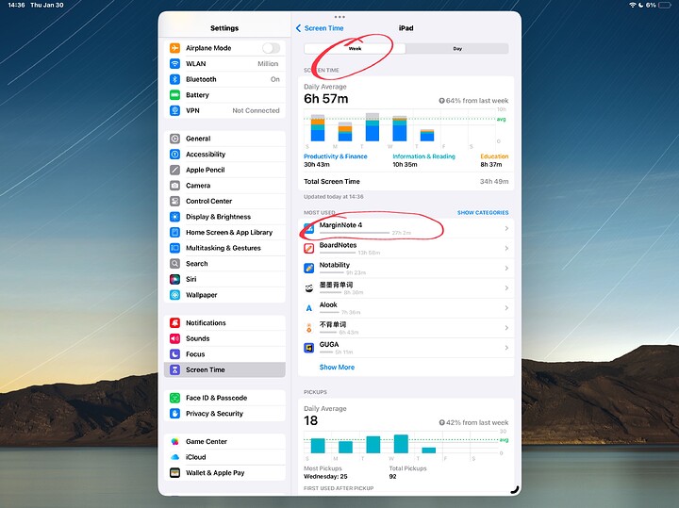Tap the Wi-Fi status bar icon
Viewport: 679px width, 508px height.
click(633, 6)
